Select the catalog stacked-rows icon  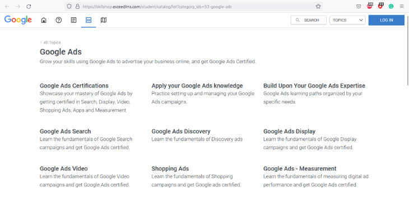coord(89,20)
